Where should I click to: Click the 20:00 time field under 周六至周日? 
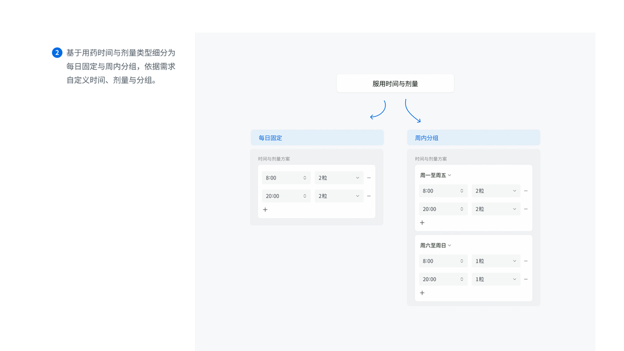click(443, 280)
